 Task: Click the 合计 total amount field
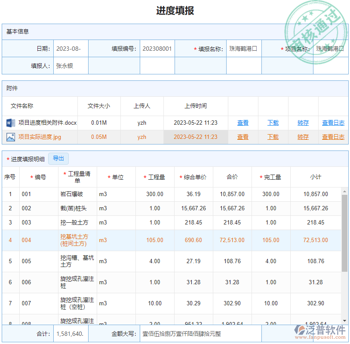(71, 333)
